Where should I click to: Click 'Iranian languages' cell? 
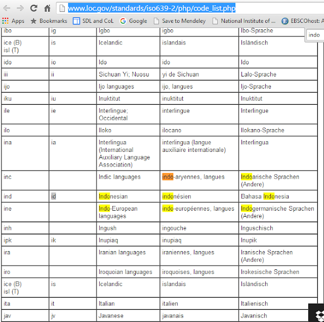(128, 256)
